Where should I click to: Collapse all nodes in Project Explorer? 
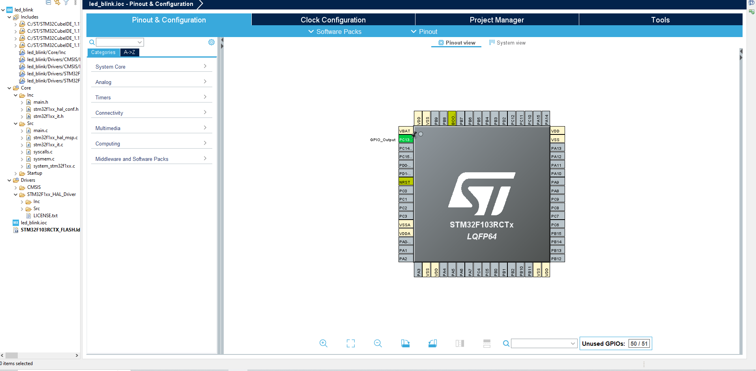48,2
